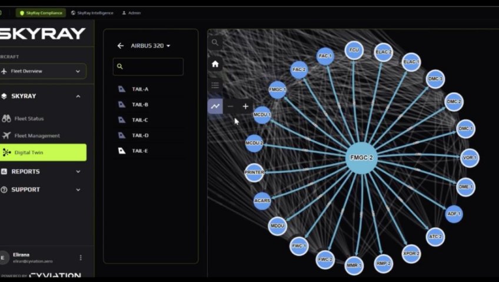Toggle the line chart mode icon
Screen dimensions: 499x282
[x=215, y=106]
